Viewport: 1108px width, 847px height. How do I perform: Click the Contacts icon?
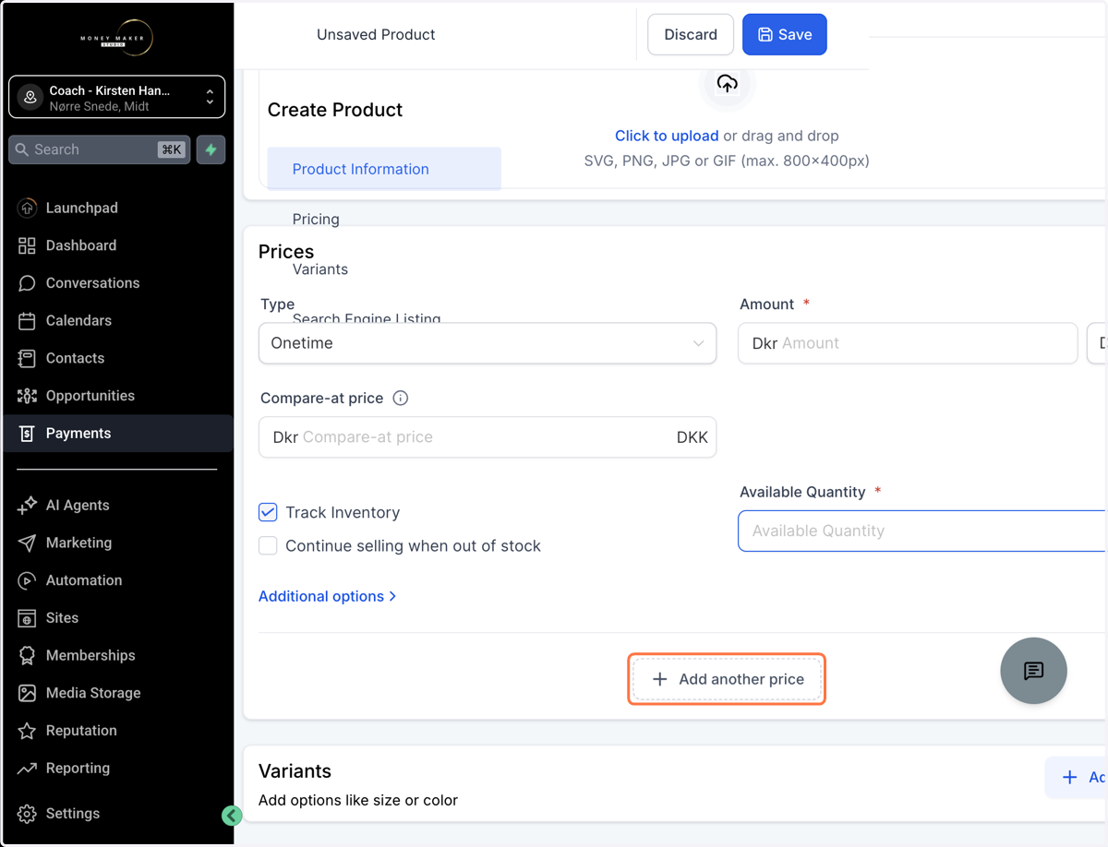point(27,358)
